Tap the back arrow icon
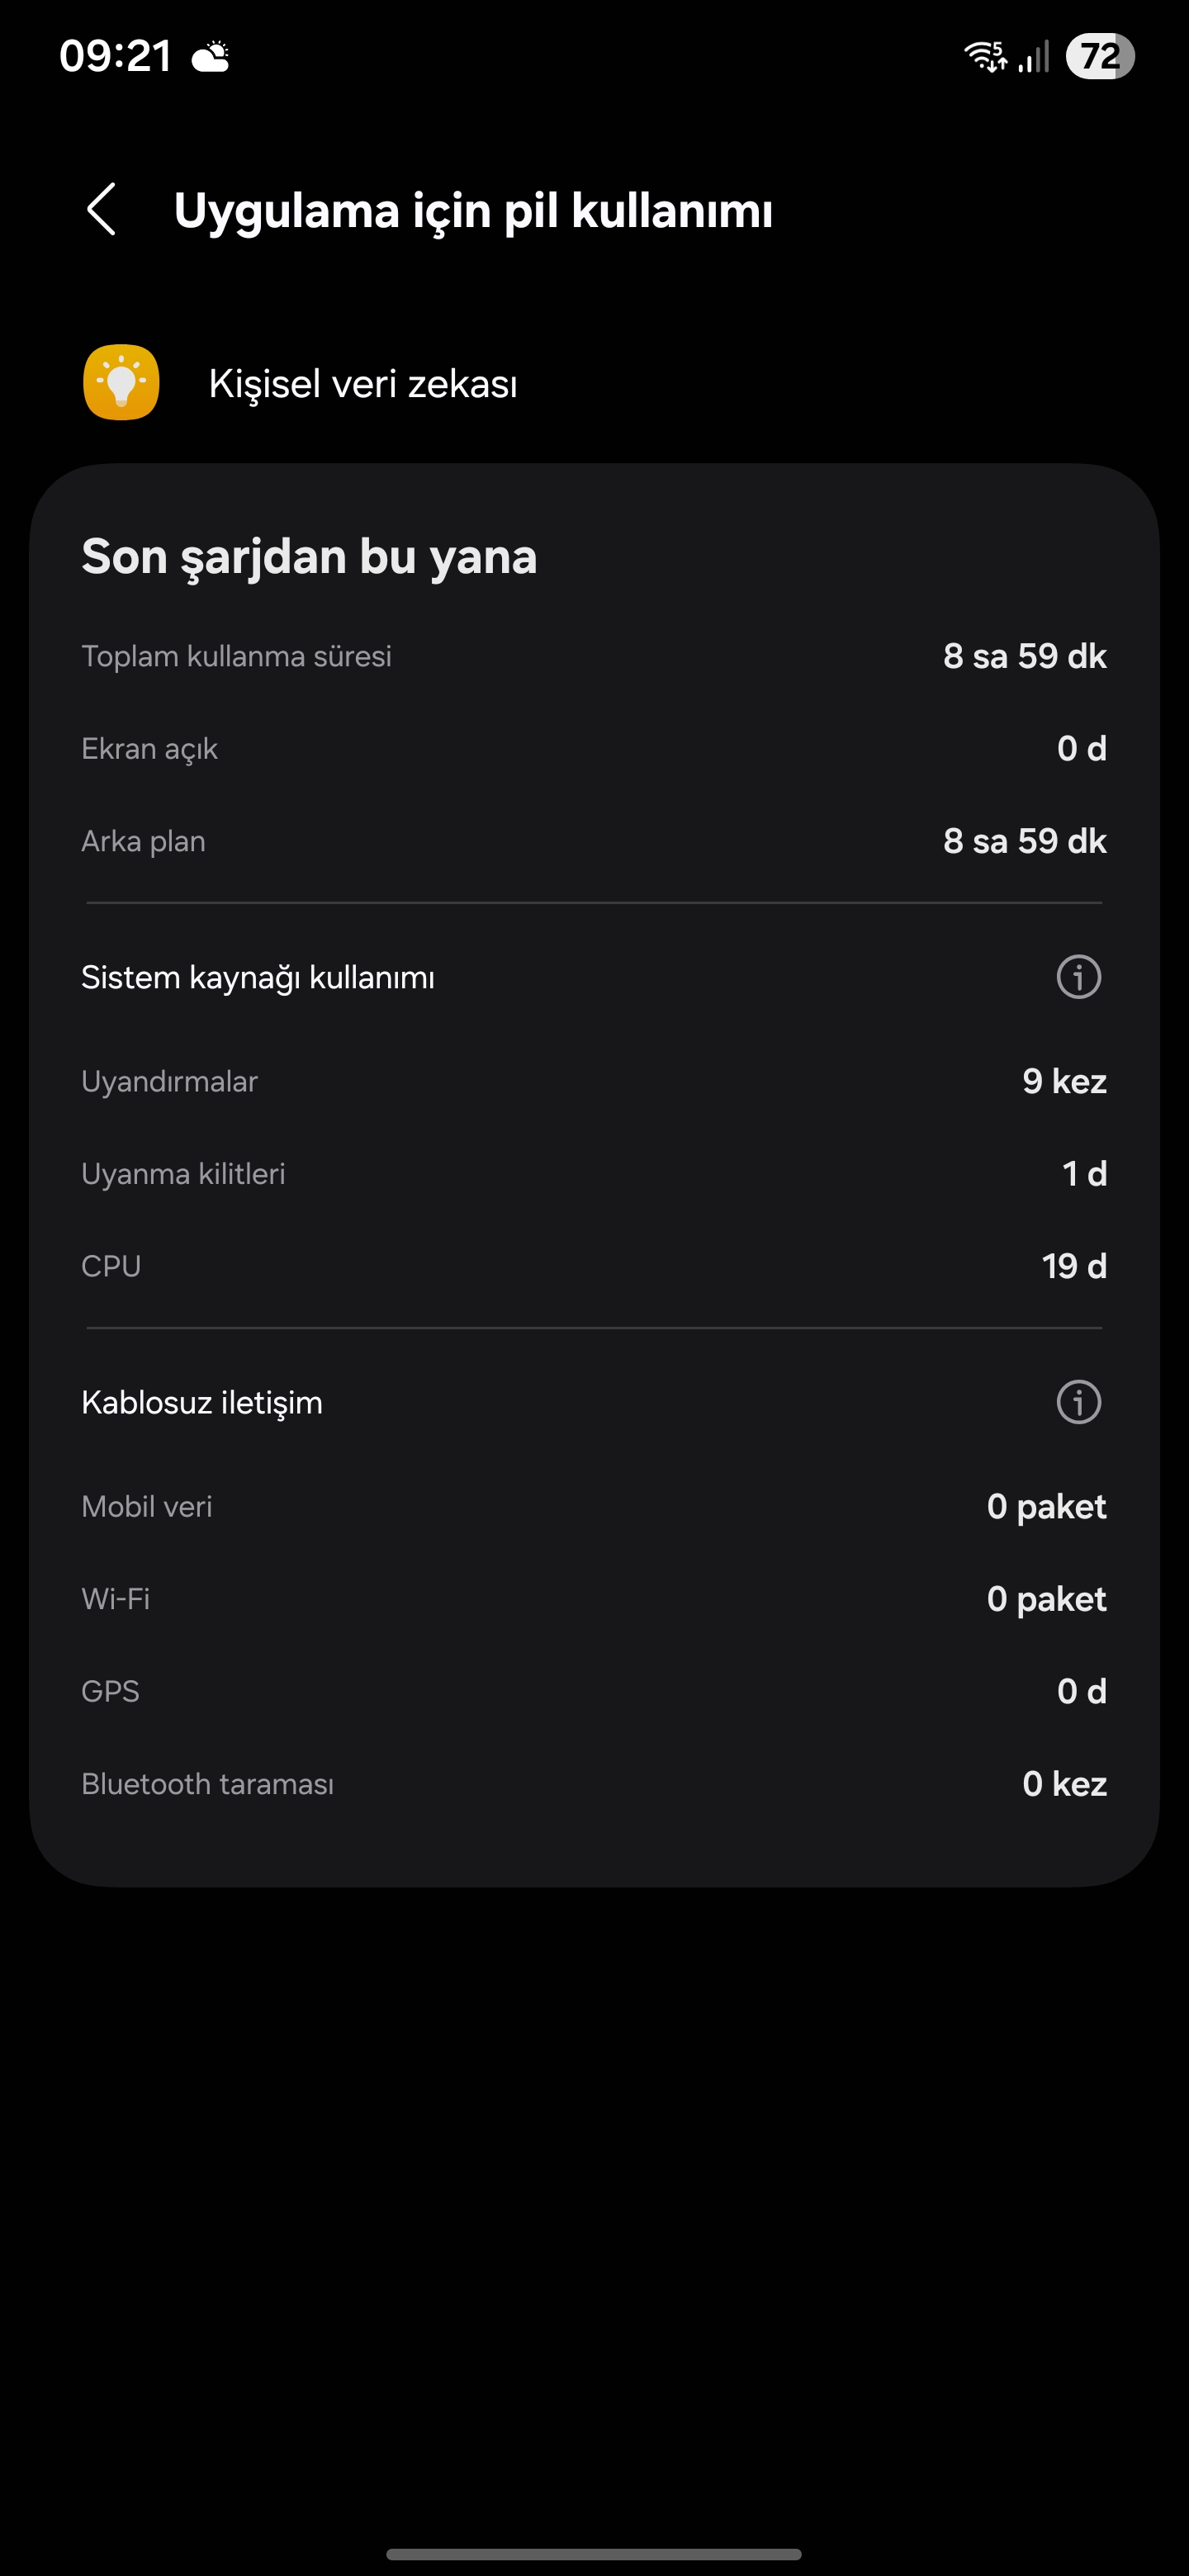1189x2576 pixels. pos(102,210)
